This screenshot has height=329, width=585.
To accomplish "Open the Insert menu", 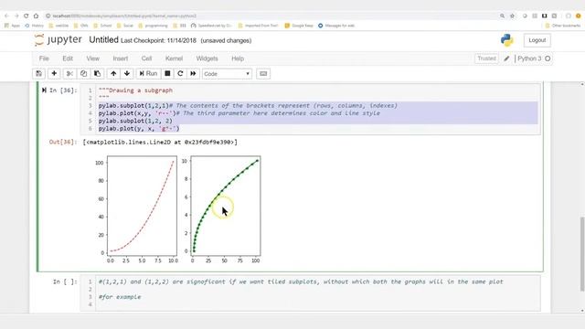I will click(120, 58).
